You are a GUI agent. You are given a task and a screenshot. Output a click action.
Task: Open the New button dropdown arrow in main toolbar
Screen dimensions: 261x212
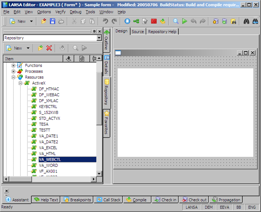[x=31, y=21]
